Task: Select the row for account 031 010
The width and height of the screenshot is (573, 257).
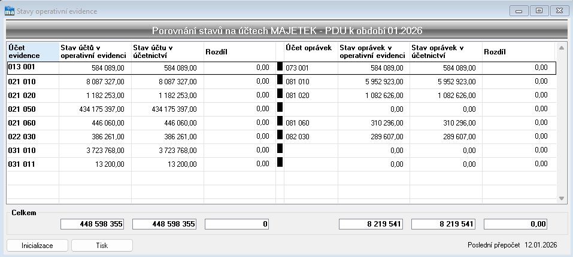Action: [281, 151]
